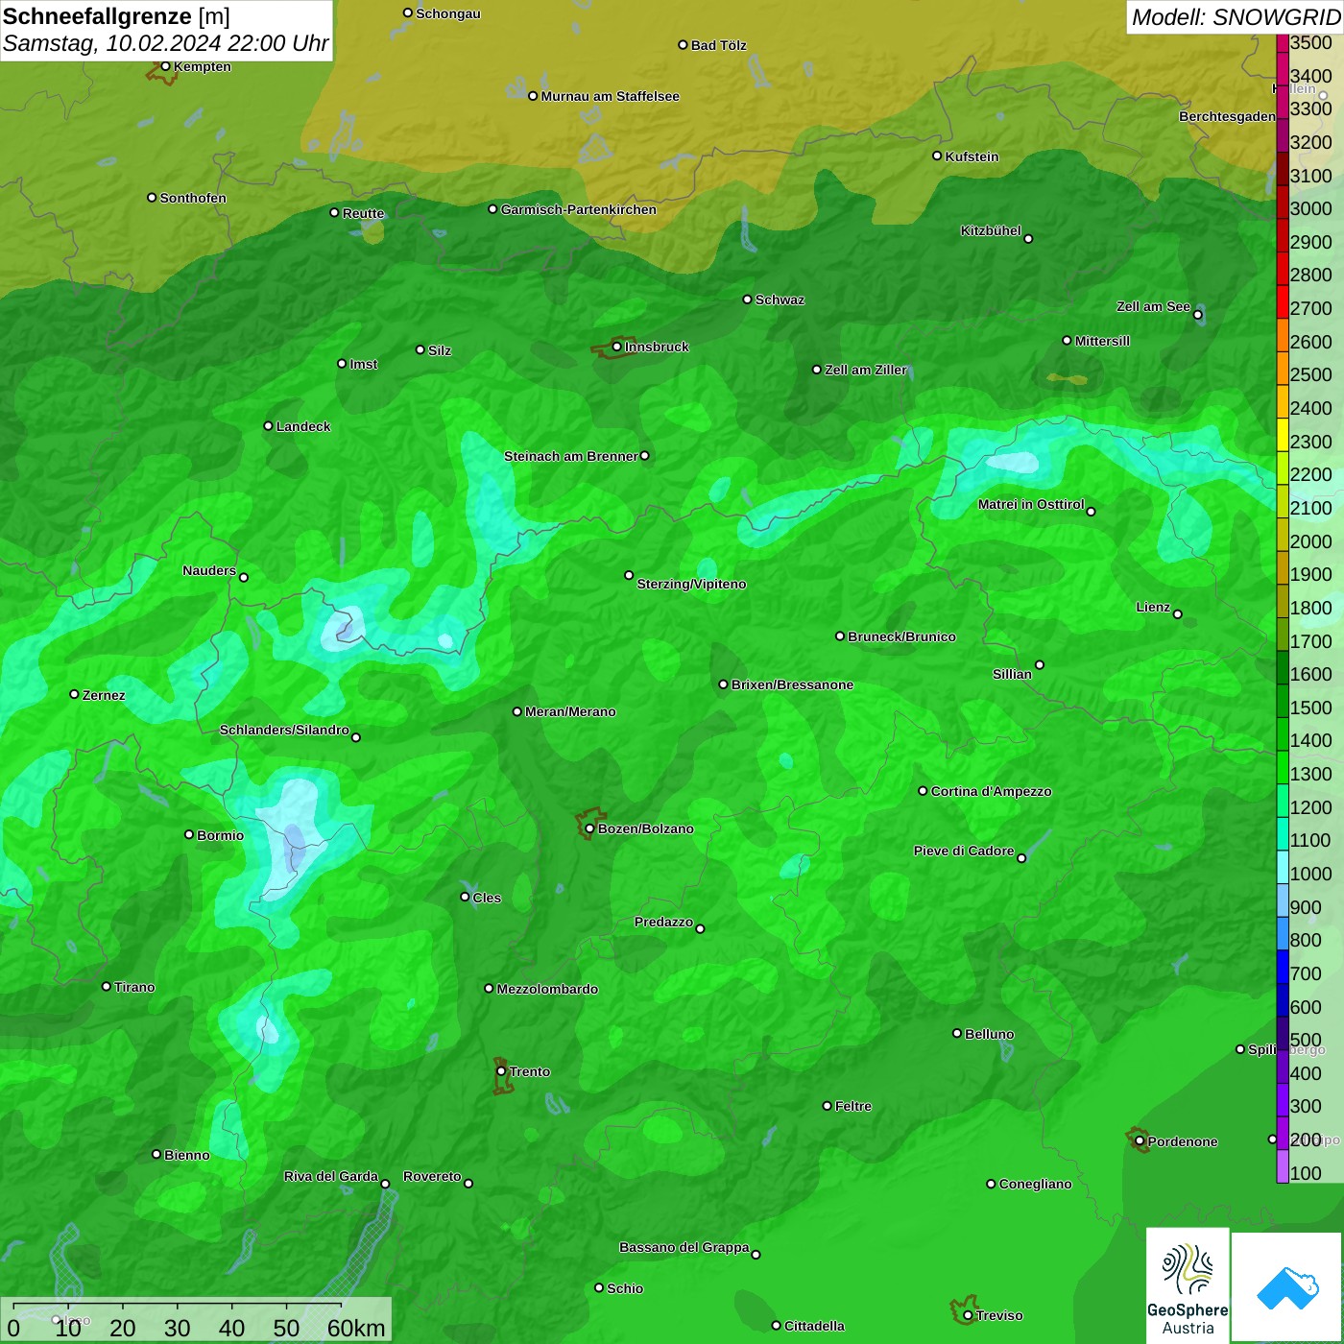The height and width of the screenshot is (1344, 1344).
Task: Click the Nauders label
Action: (x=209, y=570)
